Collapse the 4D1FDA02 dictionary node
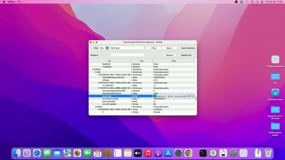Image resolution: width=285 pixels, height=160 pixels. pos(98,83)
